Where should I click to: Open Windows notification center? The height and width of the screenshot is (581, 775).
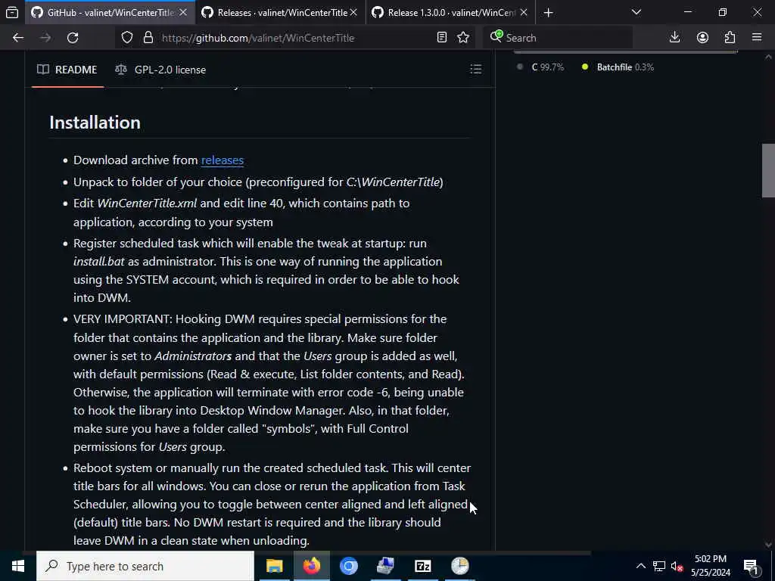(x=752, y=566)
